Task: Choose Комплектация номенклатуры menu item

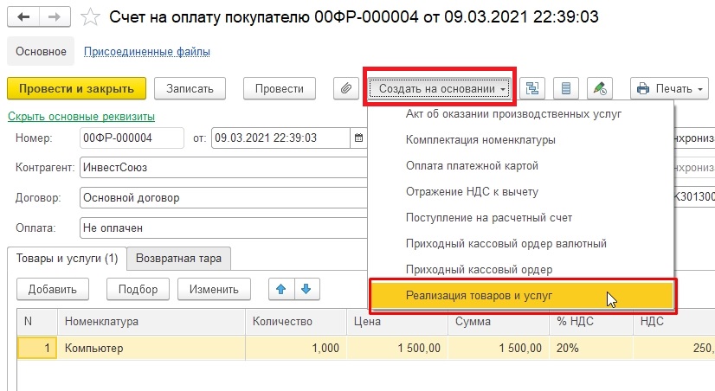Action: [520, 140]
